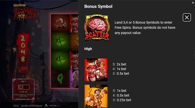Click the paytable scrollbar on right edge

194,54
